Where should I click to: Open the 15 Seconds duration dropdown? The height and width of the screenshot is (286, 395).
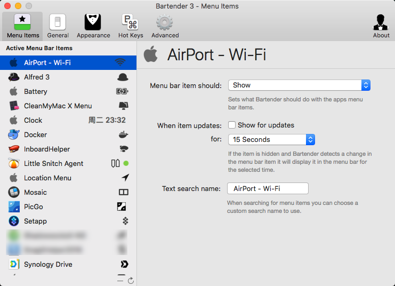coord(271,139)
